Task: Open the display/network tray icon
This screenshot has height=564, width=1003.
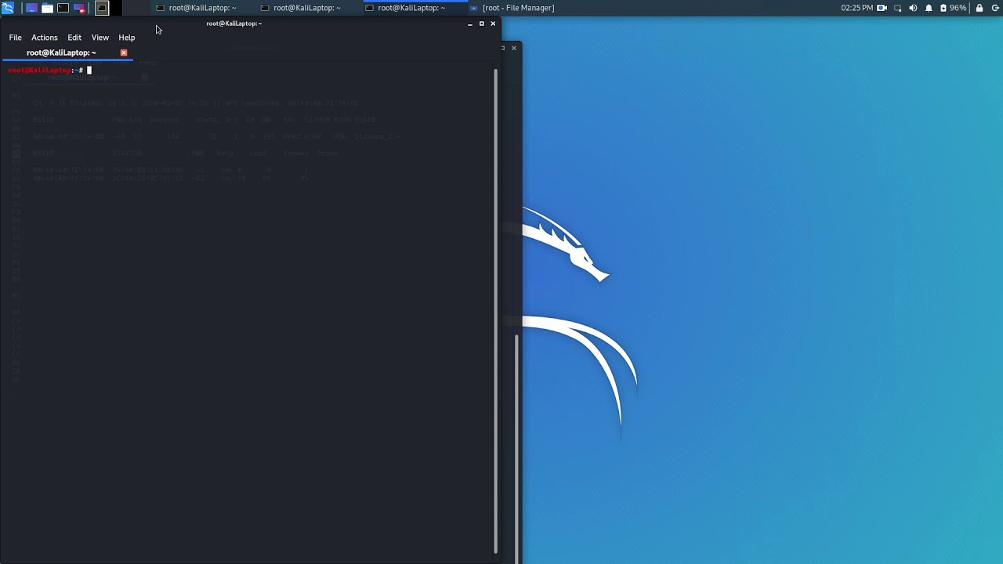Action: (898, 8)
